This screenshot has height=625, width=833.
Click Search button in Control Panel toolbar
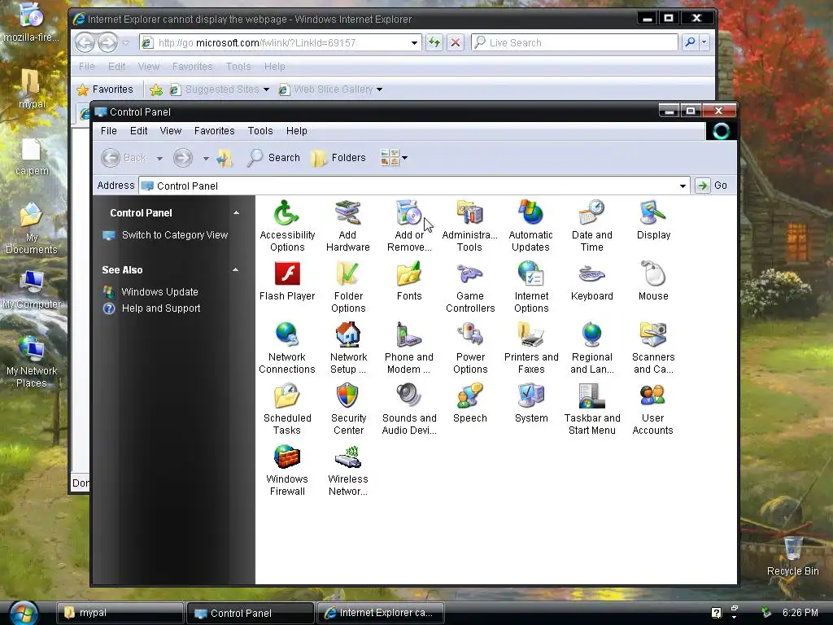[x=273, y=158]
